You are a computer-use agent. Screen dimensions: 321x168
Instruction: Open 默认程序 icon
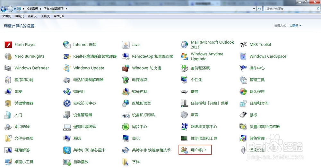coord(243,92)
